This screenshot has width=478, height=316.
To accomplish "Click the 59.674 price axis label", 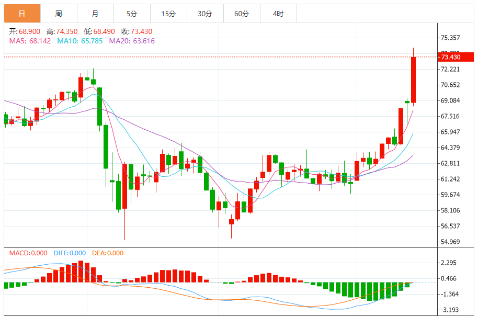I will pos(450,195).
